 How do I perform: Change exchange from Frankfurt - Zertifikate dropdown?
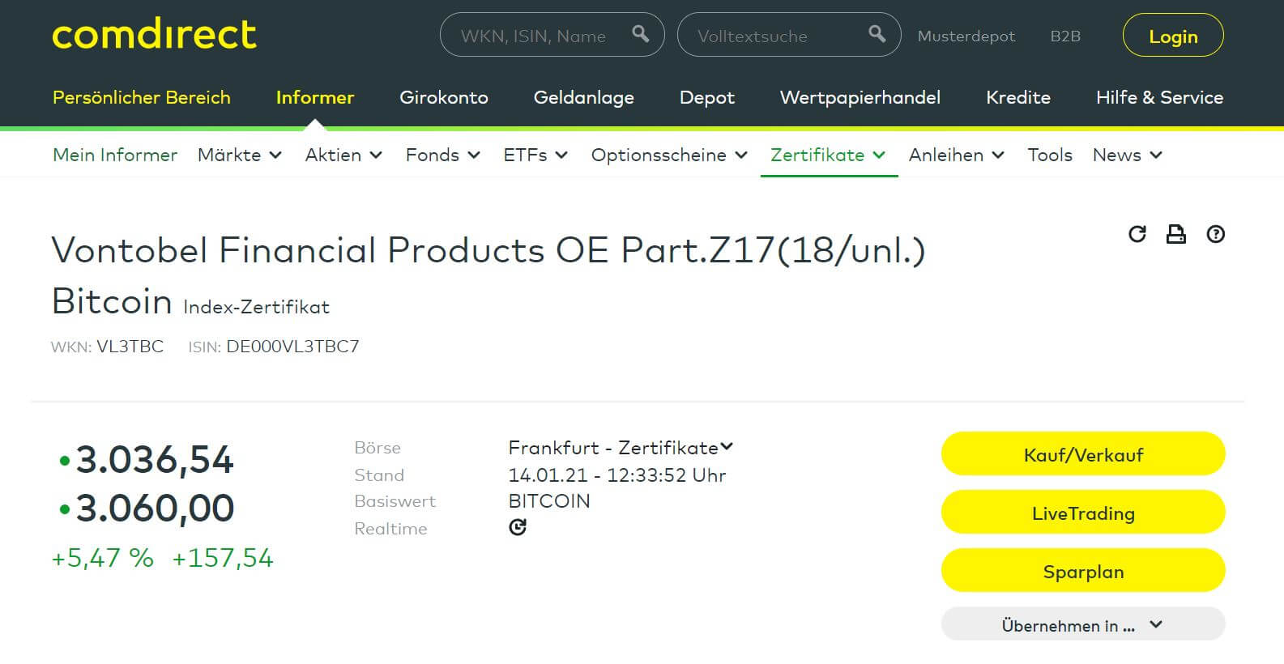click(621, 448)
